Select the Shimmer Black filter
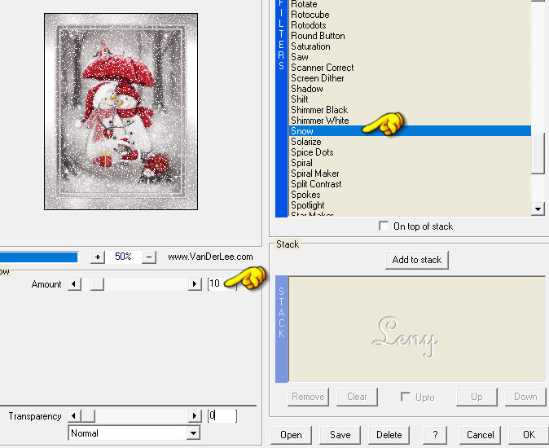This screenshot has width=549, height=448. click(410, 110)
